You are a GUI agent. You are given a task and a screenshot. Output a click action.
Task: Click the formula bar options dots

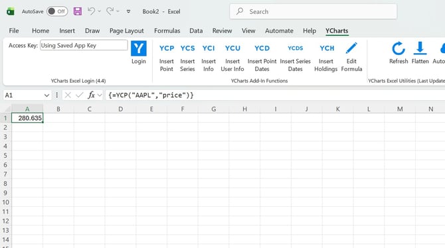click(56, 95)
